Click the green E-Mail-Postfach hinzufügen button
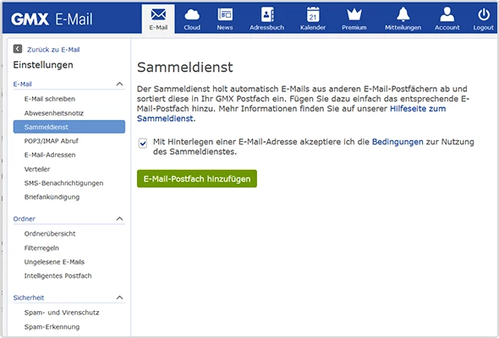The height and width of the screenshot is (338, 499). click(197, 178)
